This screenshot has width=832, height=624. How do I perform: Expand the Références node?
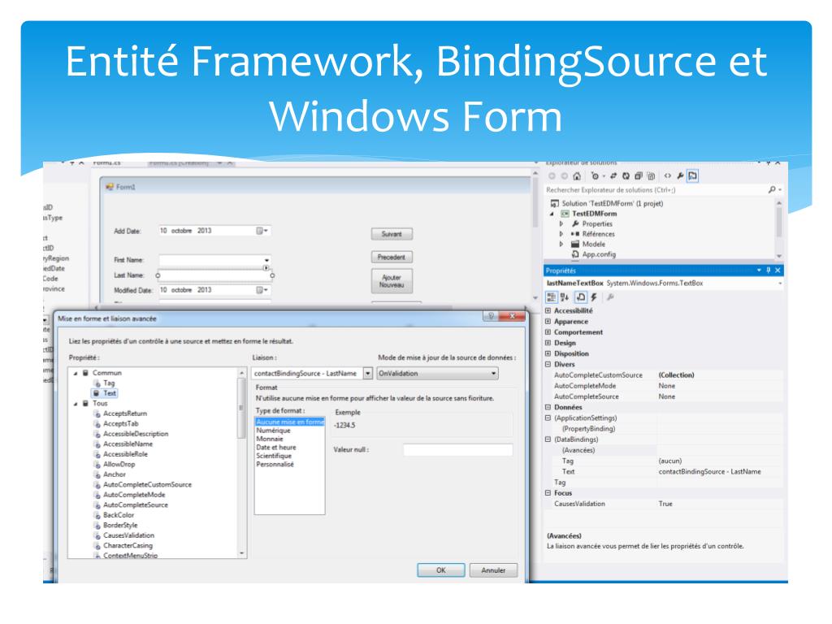pos(561,234)
